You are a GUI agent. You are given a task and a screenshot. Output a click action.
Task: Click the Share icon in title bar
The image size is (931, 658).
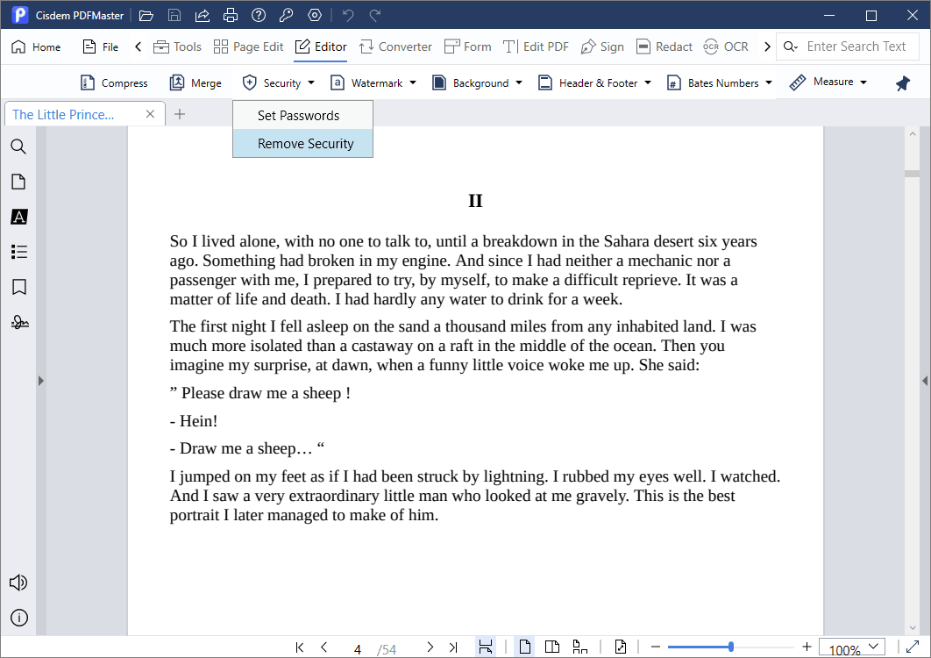(x=203, y=16)
